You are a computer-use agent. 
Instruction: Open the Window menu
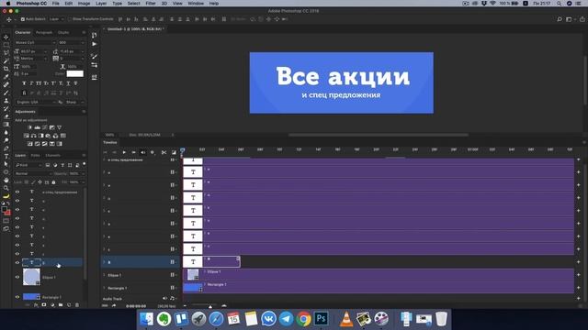(x=196, y=4)
